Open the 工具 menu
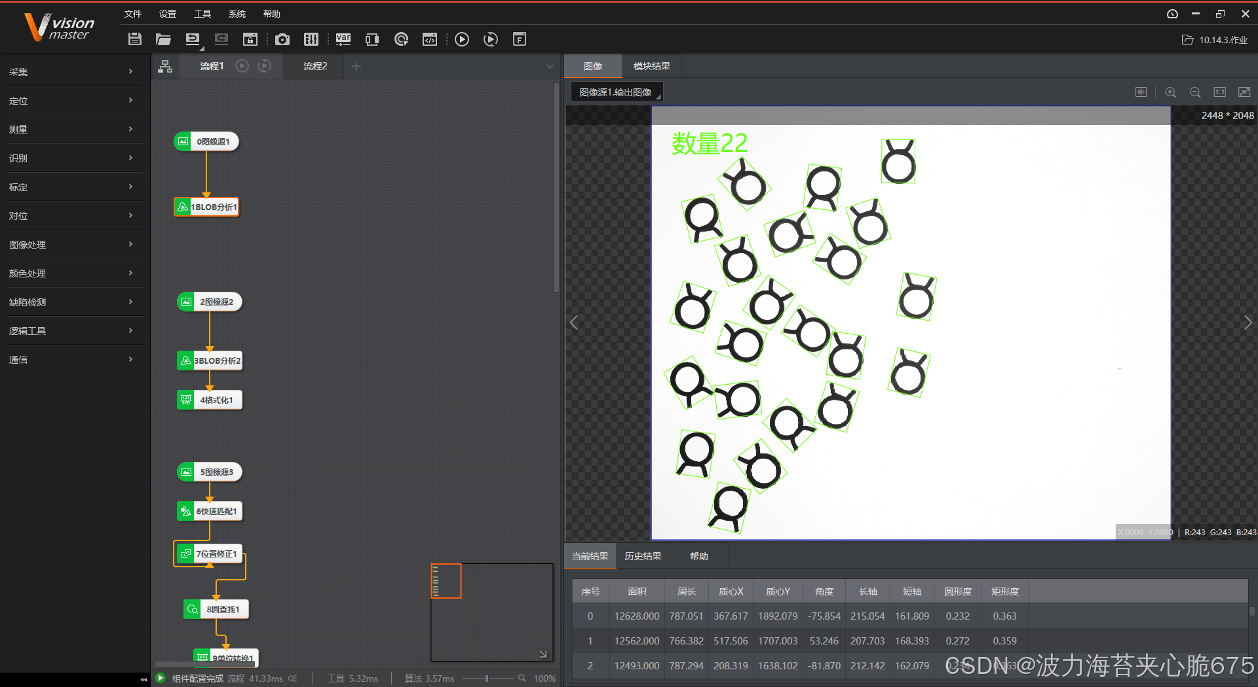Viewport: 1258px width, 687px height. point(202,14)
